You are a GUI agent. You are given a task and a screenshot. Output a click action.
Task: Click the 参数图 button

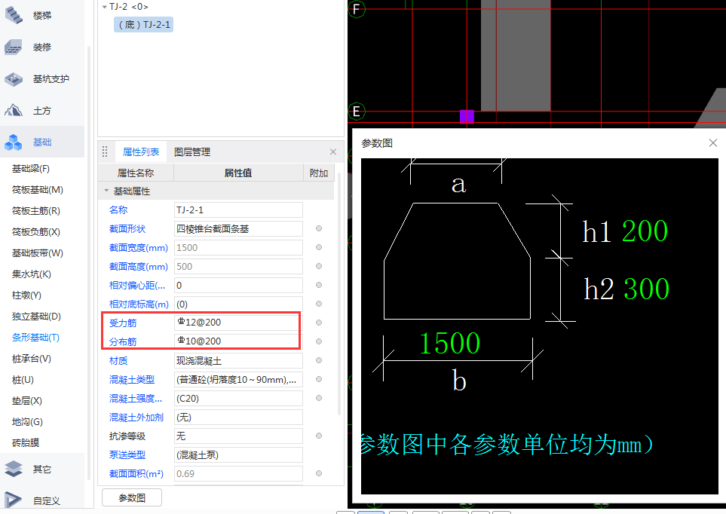pyautogui.click(x=132, y=497)
